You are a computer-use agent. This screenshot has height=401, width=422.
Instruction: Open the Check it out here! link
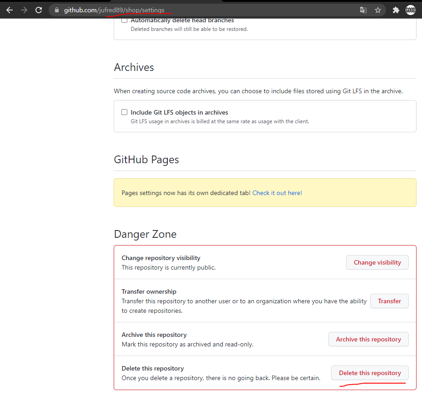pyautogui.click(x=277, y=193)
